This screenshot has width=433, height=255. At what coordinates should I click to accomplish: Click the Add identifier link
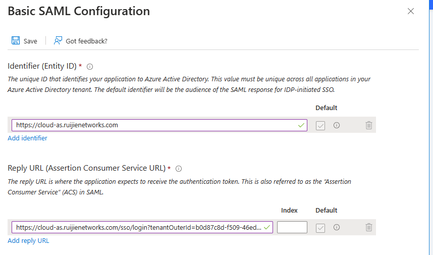(28, 138)
